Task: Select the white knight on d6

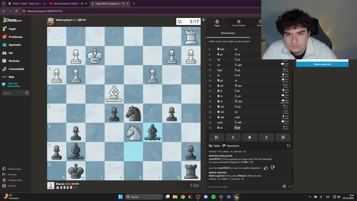Action: click(x=133, y=132)
